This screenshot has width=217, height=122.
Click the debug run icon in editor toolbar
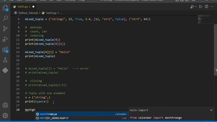192,7
